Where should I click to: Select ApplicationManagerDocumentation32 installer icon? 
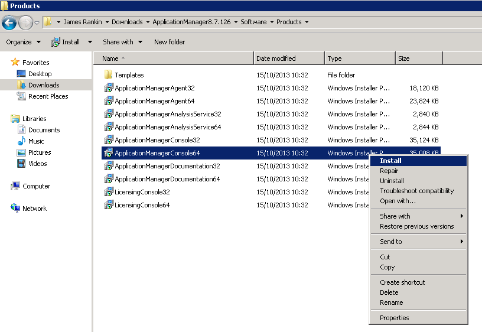(108, 165)
